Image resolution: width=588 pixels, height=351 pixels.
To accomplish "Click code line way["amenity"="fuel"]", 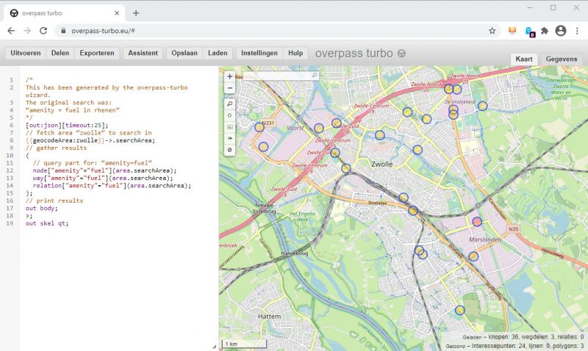I will pyautogui.click(x=103, y=178).
